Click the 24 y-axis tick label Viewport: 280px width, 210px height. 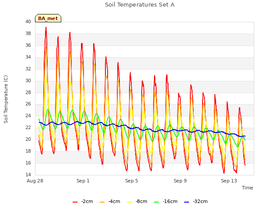point(28,115)
